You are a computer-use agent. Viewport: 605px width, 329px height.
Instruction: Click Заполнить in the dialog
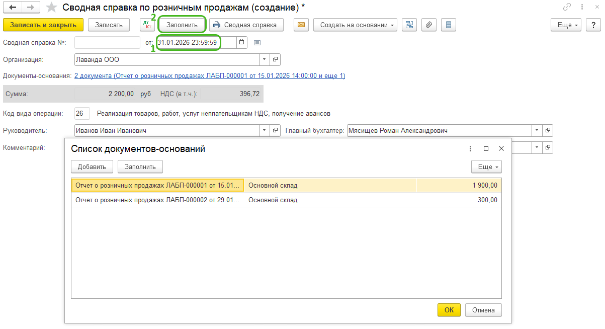point(140,167)
